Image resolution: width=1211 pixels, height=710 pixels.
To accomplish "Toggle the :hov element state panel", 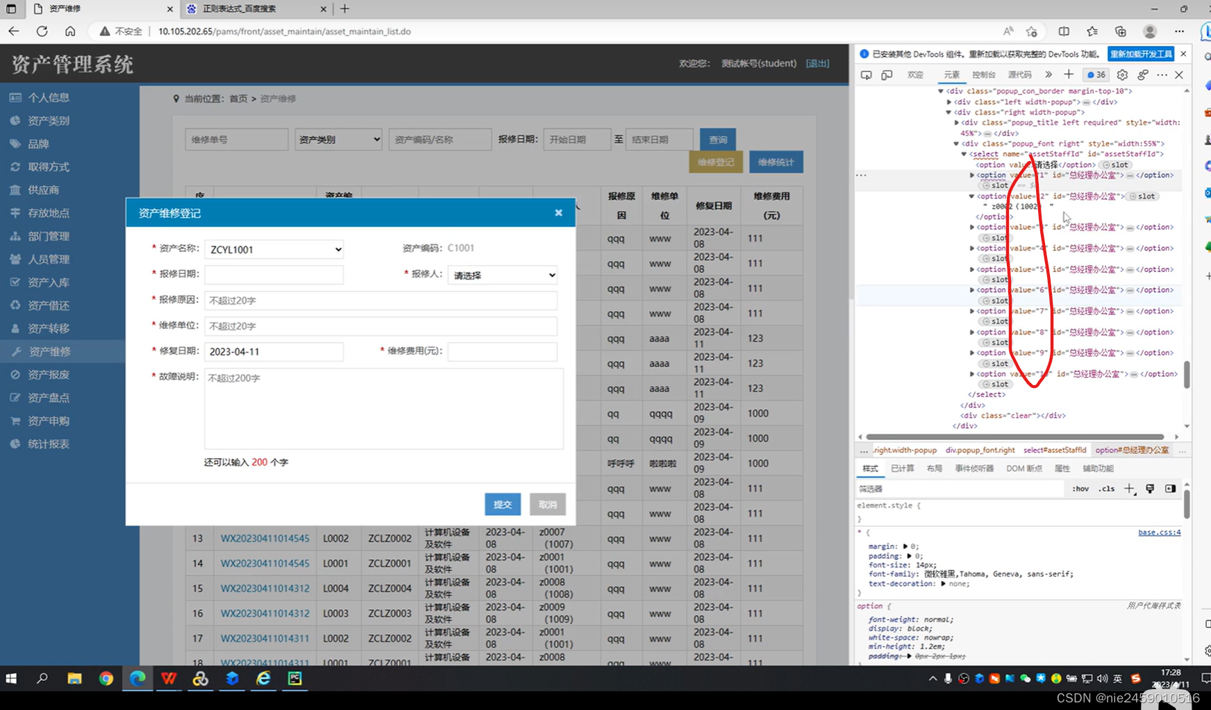I will coord(1080,489).
